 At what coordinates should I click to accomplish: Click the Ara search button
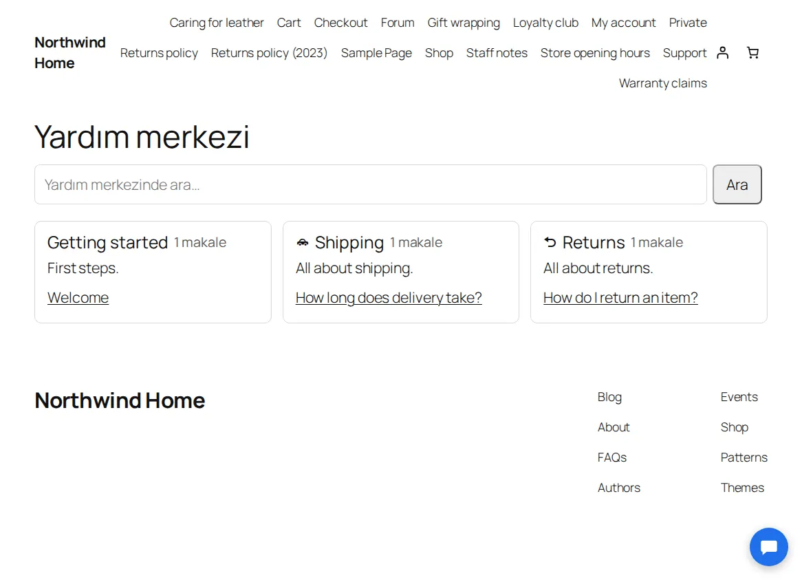[x=737, y=184]
